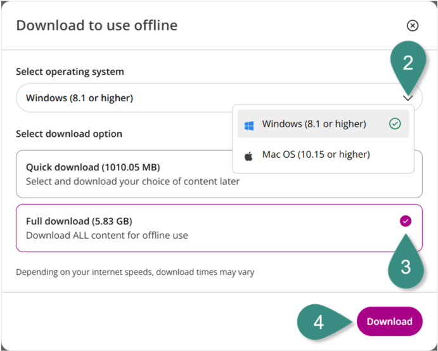Pick Windows (8.1 or higher) from list

(314, 124)
